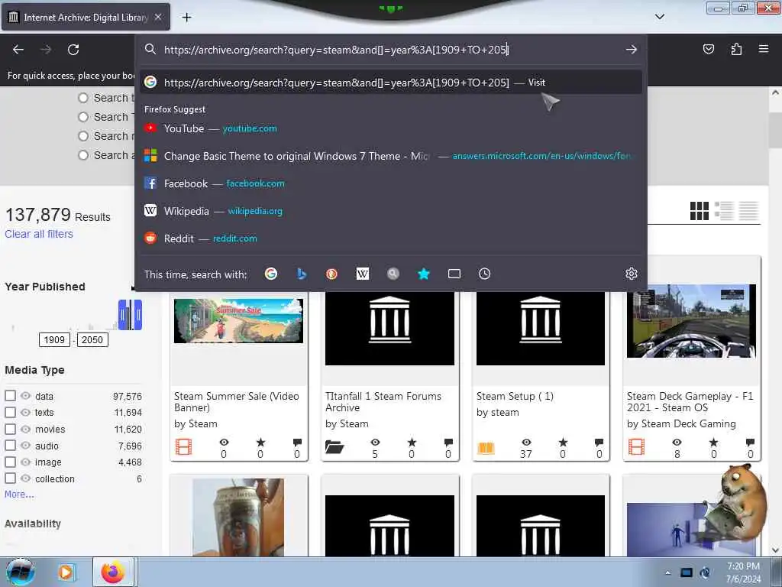Open Steam Summer Sale Video Banner thumbnail

point(238,320)
